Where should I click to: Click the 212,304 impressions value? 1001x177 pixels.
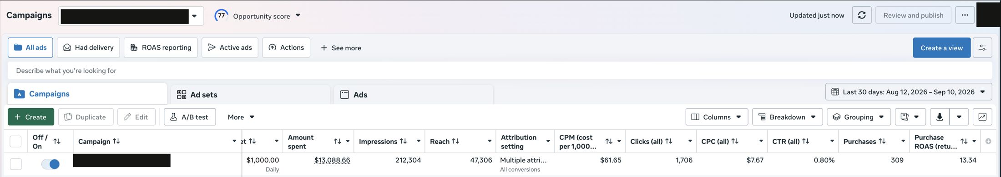click(408, 160)
